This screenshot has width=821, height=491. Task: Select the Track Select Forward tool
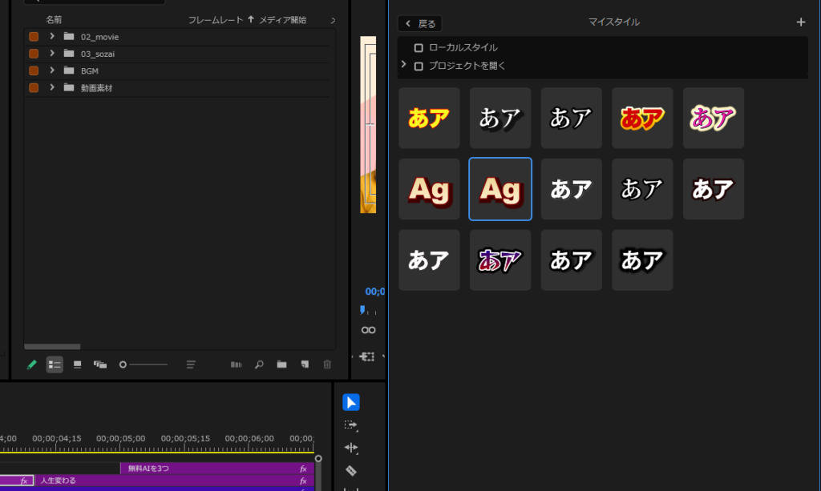tap(351, 425)
